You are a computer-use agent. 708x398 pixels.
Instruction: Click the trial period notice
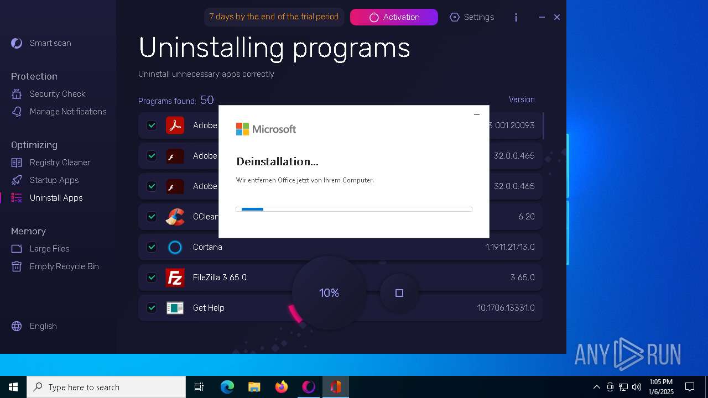274,17
